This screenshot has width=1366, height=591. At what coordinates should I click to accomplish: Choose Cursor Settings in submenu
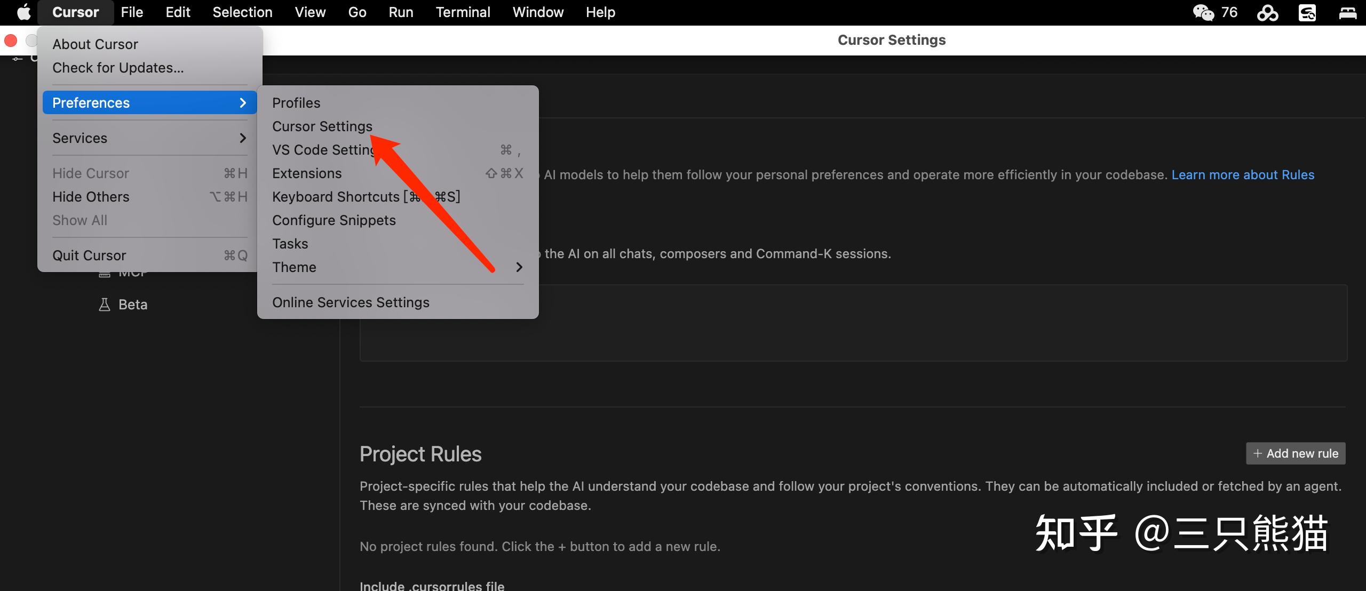point(398,126)
